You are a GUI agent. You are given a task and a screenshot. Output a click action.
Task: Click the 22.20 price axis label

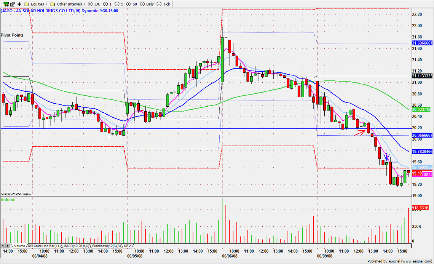(417, 14)
